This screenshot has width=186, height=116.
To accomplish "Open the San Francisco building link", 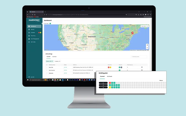I will pyautogui.click(x=52, y=70).
